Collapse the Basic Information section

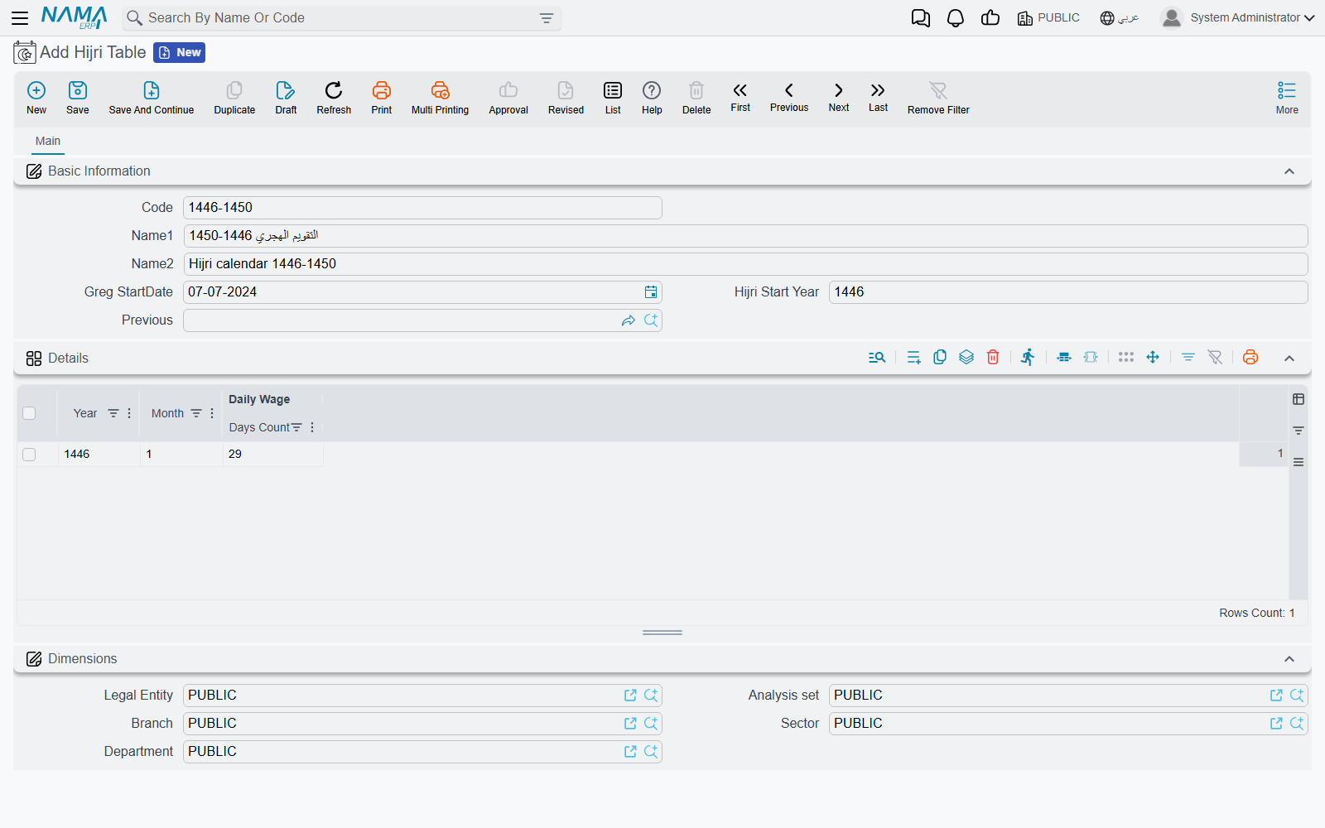(1289, 171)
